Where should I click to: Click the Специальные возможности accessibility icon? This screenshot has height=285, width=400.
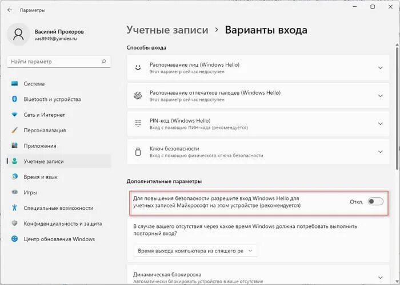pyautogui.click(x=14, y=207)
